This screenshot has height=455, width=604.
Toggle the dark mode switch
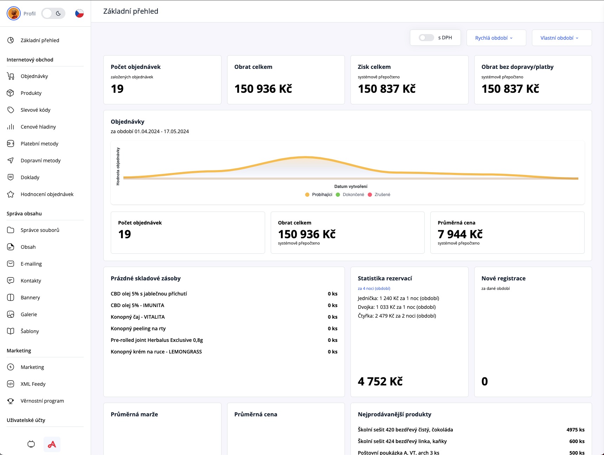53,13
